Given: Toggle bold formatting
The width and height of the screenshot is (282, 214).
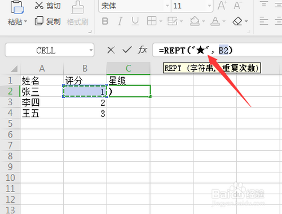Looking at the screenshot, I should [x=105, y=21].
